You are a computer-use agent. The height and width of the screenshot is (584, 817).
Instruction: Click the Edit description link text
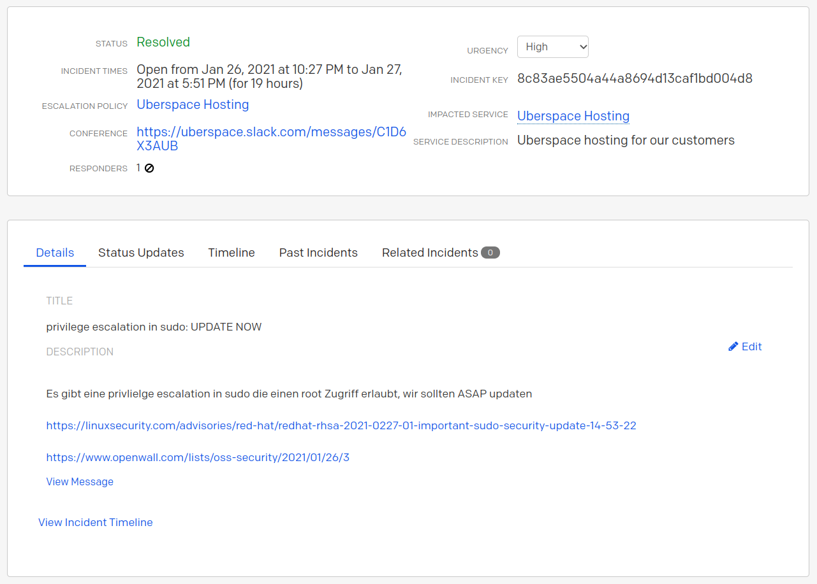coord(752,346)
